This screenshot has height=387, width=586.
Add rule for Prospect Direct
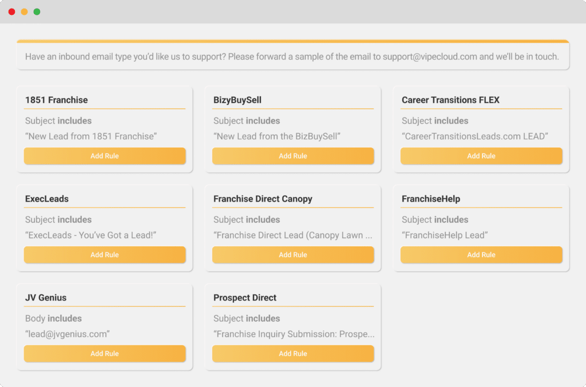[x=293, y=354]
